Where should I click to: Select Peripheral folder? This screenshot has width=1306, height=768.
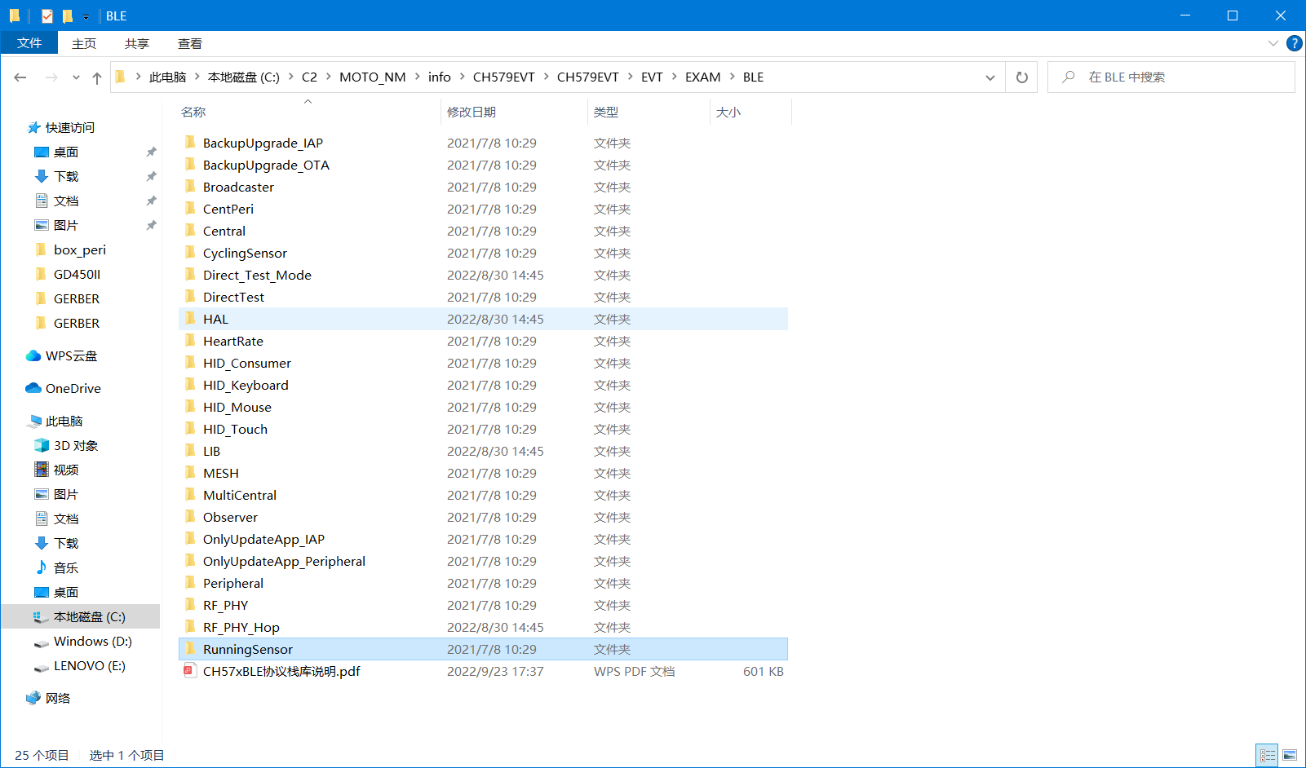click(483, 584)
